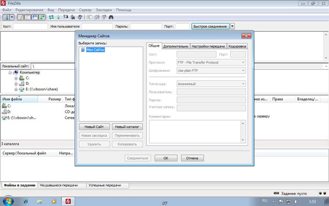Open the Сервер menu

click(85, 10)
